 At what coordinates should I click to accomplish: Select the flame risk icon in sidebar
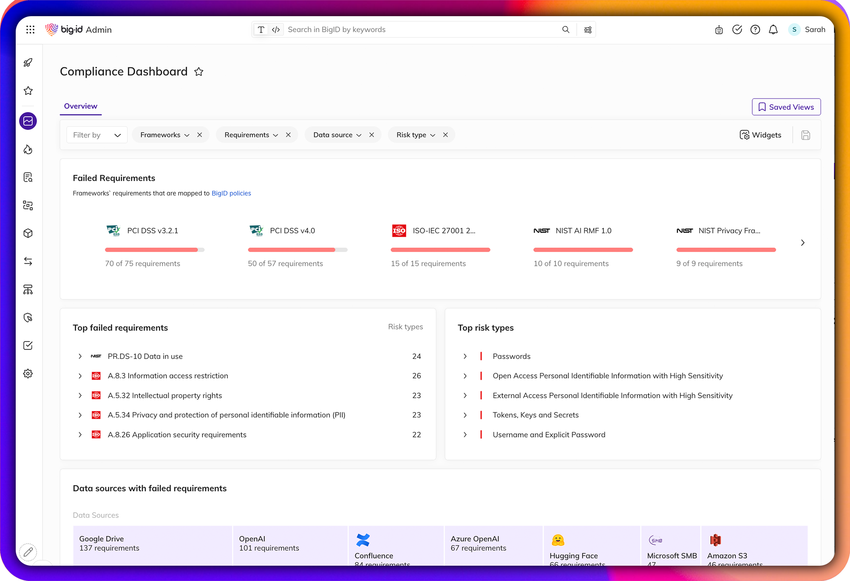28,149
